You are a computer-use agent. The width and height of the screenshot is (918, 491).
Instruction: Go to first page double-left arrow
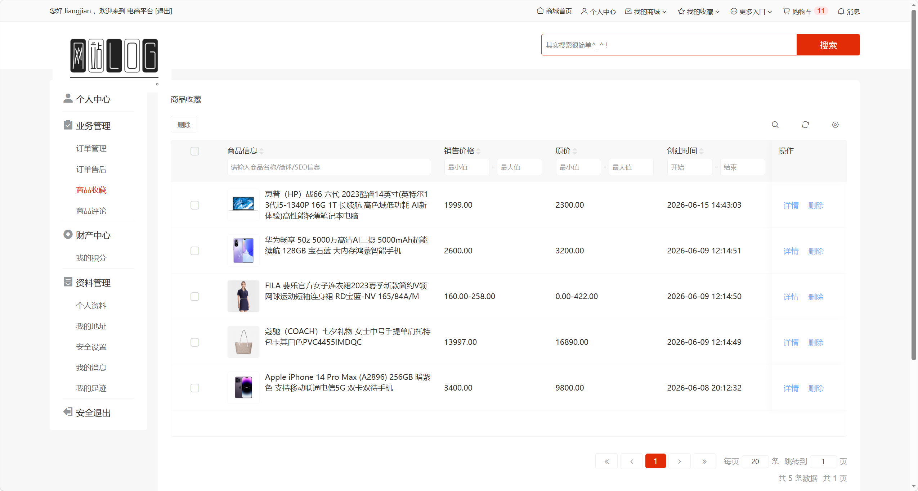click(606, 461)
